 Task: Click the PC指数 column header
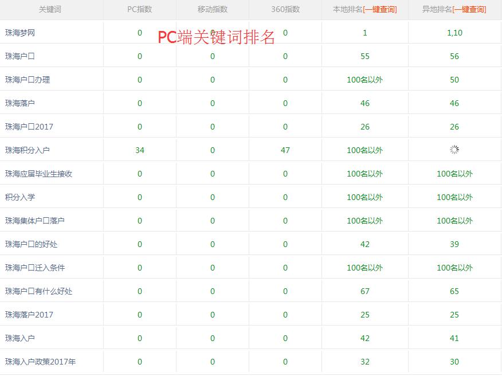[139, 9]
